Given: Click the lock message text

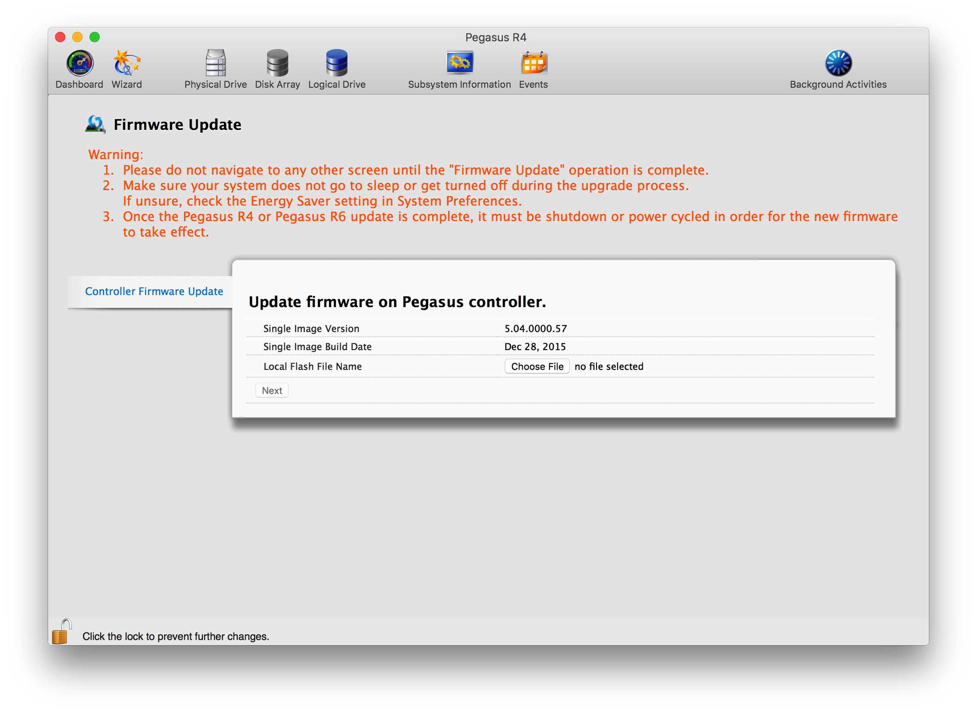Looking at the screenshot, I should point(175,636).
